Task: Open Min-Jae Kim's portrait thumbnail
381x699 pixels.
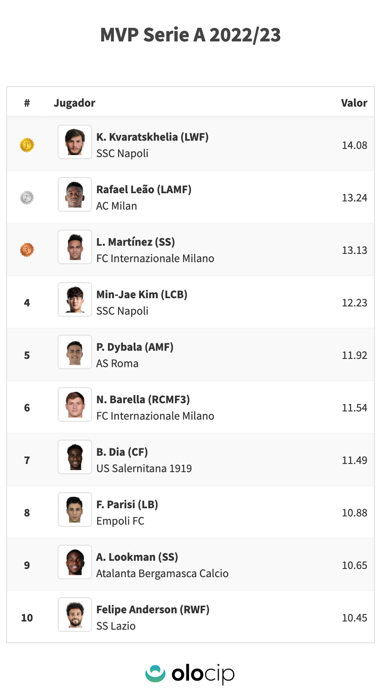Action: pos(75,299)
